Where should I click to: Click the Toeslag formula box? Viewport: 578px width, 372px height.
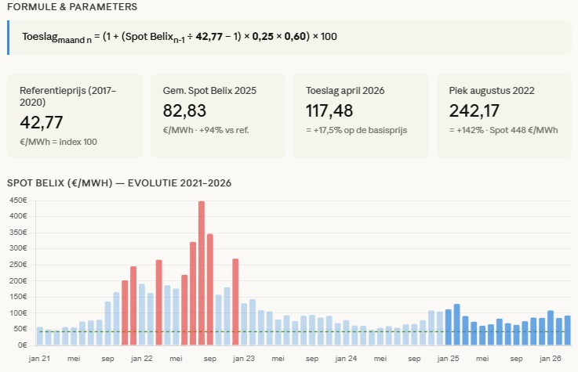(x=289, y=38)
